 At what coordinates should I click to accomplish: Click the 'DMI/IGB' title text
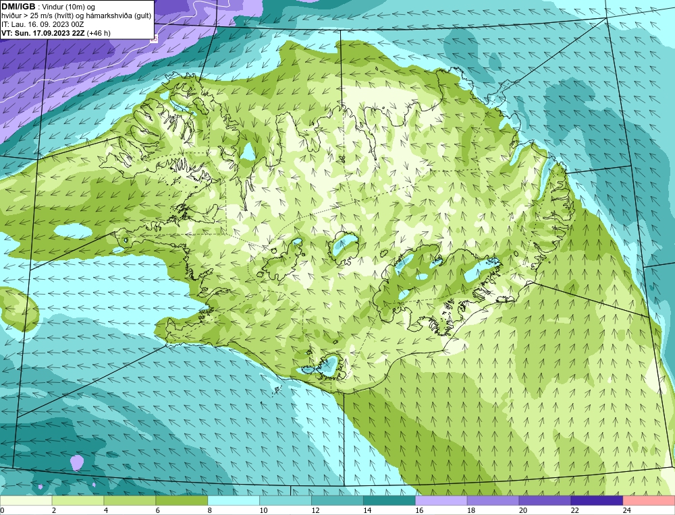click(x=18, y=7)
